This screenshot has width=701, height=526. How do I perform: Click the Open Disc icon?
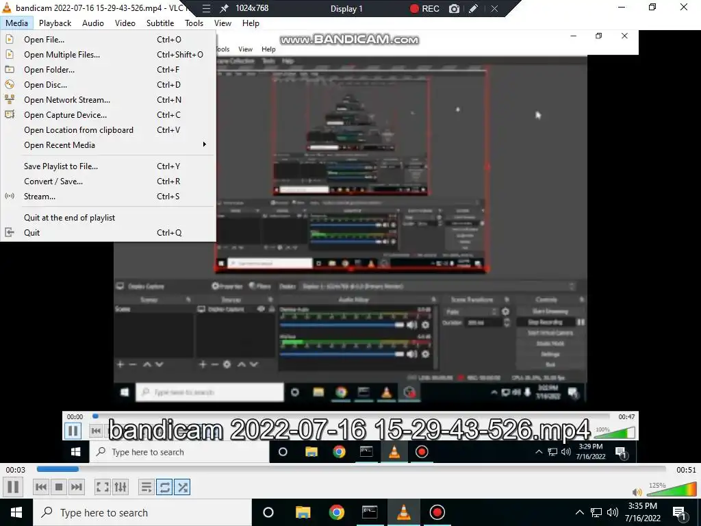point(10,84)
